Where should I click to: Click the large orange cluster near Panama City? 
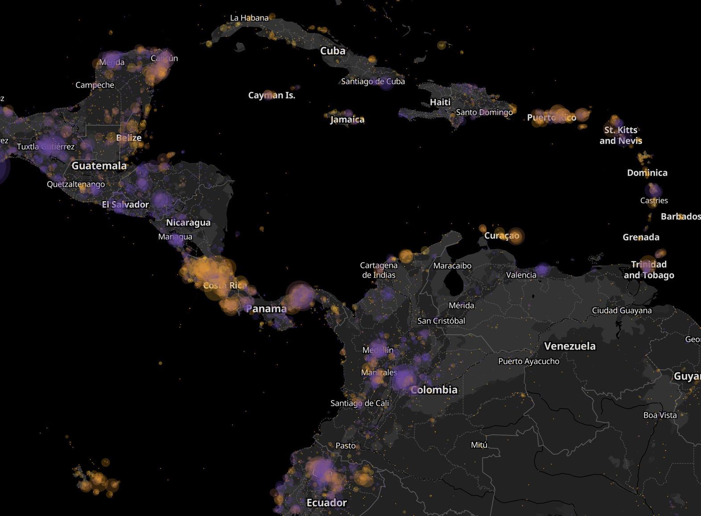pyautogui.click(x=300, y=296)
